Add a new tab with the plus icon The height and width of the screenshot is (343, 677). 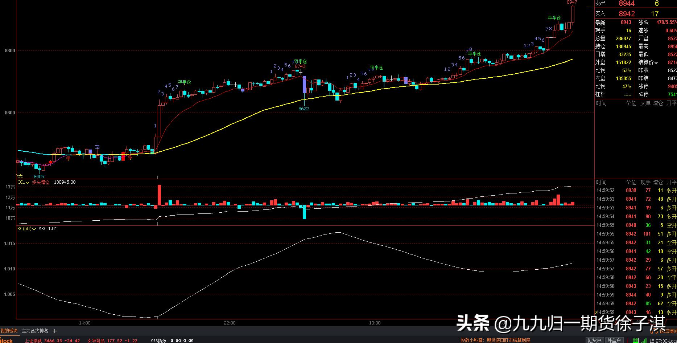55,331
